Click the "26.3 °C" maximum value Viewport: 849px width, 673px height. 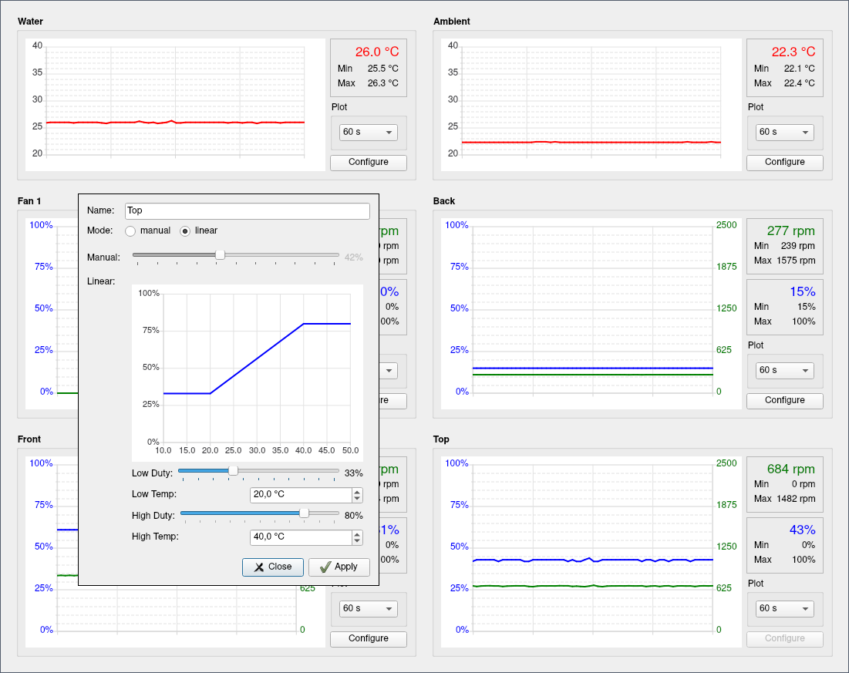click(382, 83)
